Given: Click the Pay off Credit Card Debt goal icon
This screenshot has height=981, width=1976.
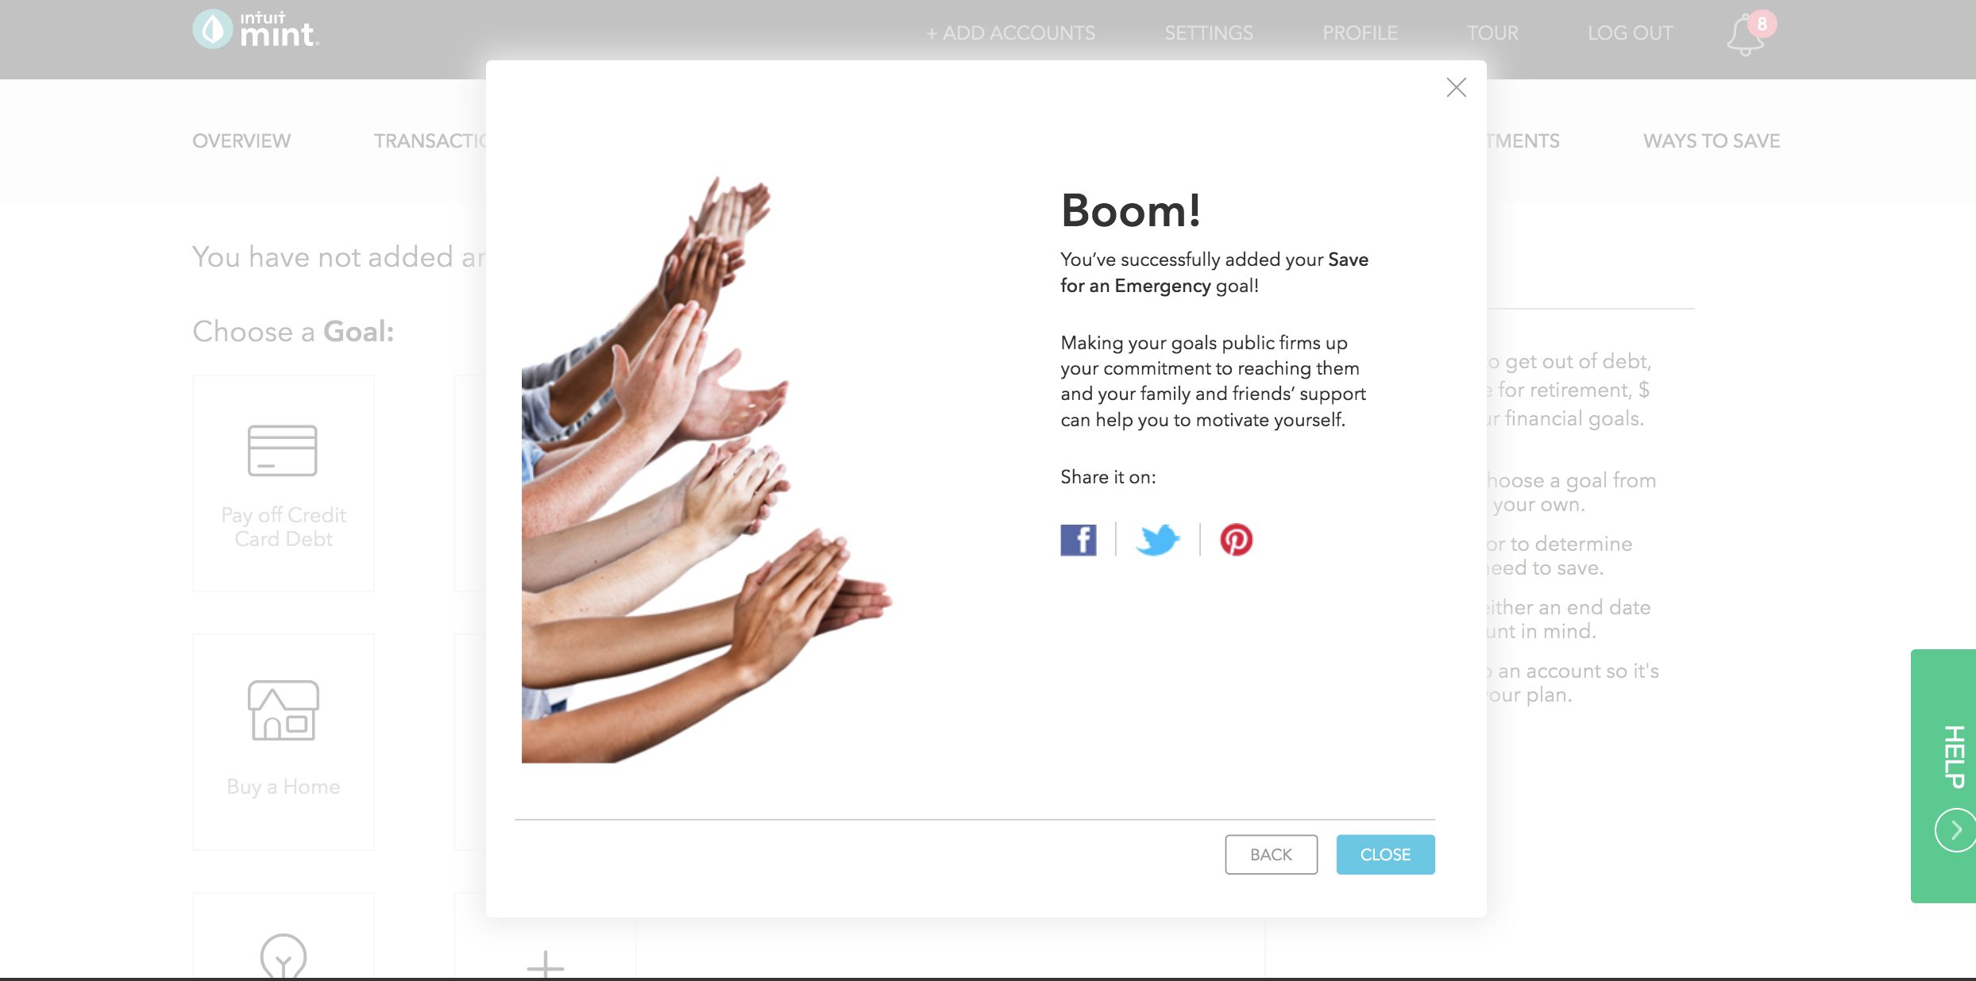Looking at the screenshot, I should coord(282,449).
